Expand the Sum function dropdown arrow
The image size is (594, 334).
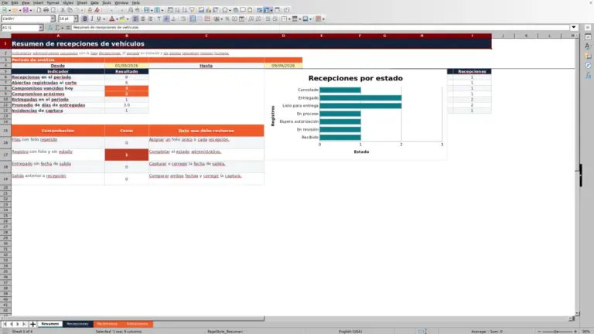point(62,28)
